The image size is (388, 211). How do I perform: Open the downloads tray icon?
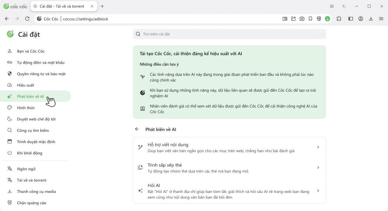pyautogui.click(x=371, y=19)
